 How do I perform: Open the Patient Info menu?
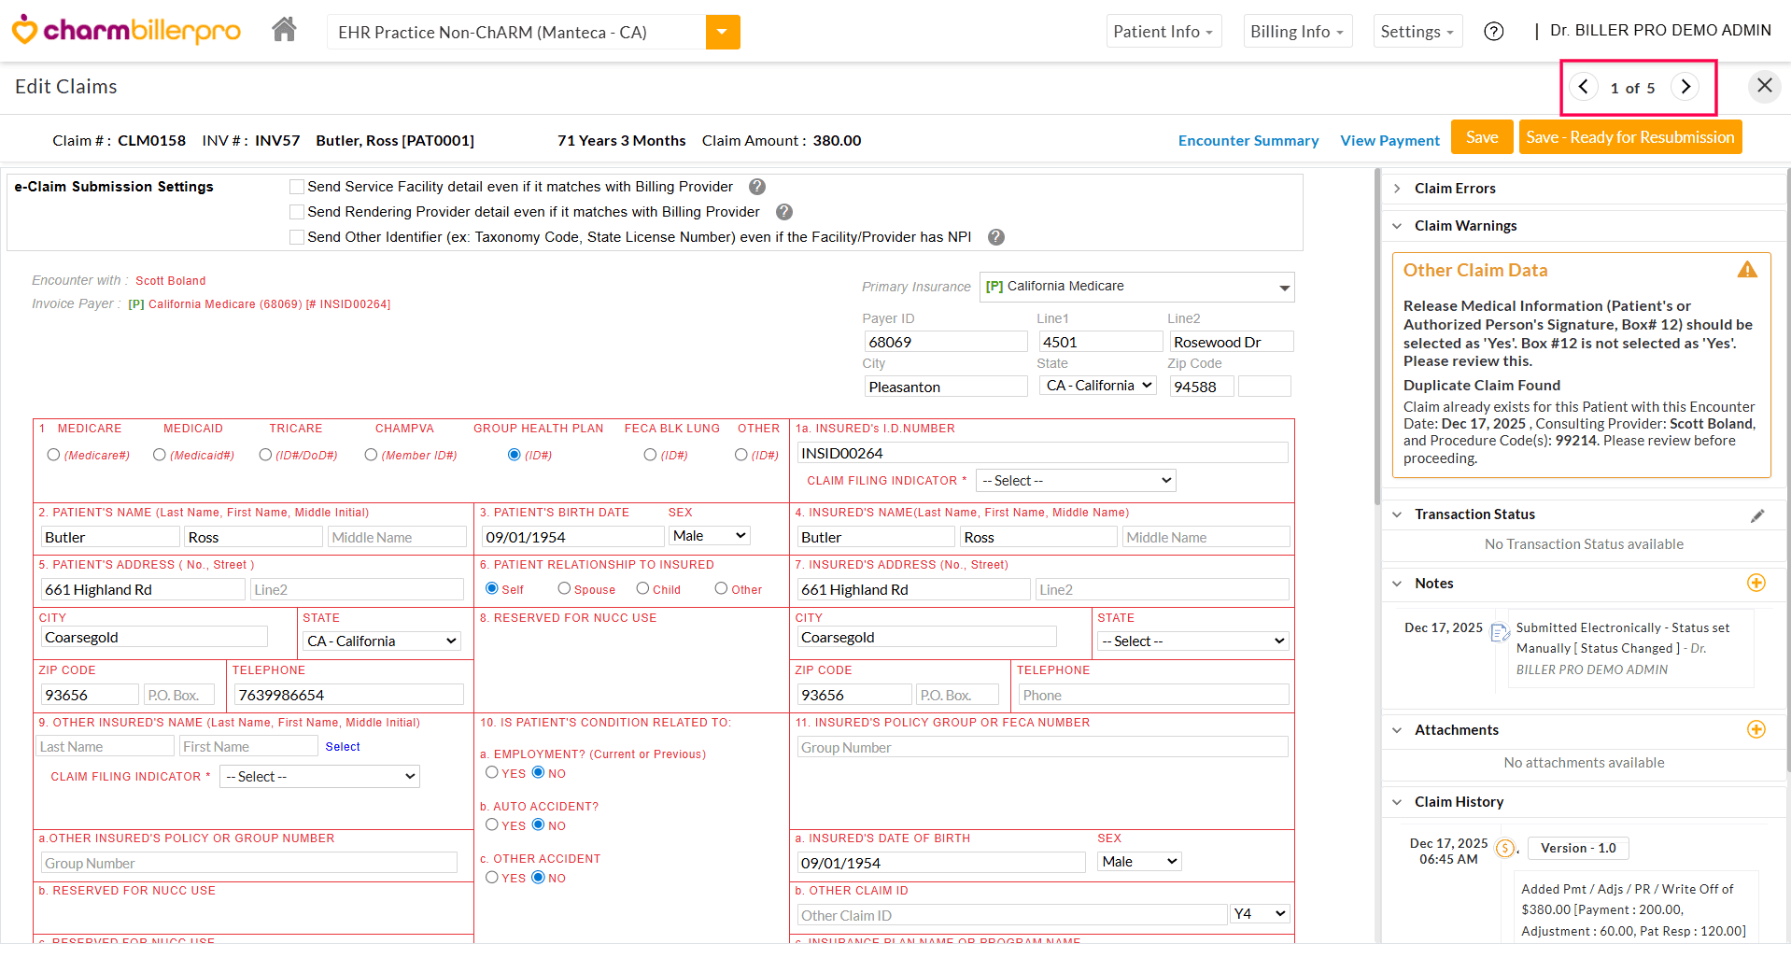[1163, 32]
